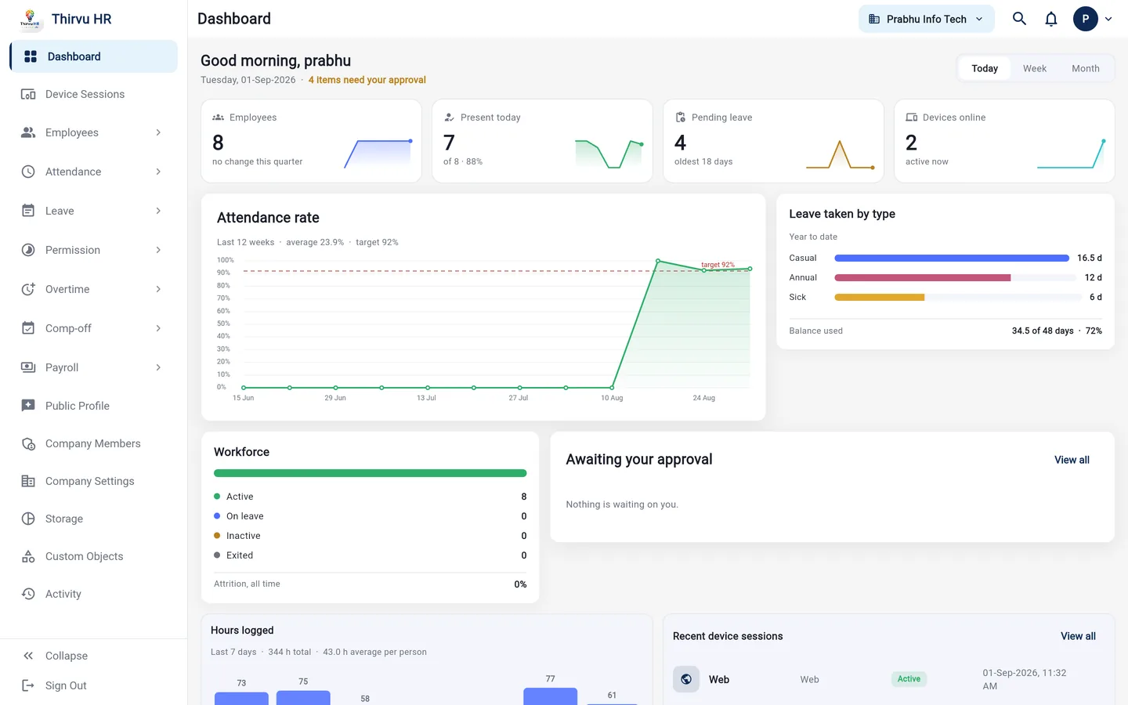
Task: Expand the Employees submenu chevron
Action: (x=158, y=132)
